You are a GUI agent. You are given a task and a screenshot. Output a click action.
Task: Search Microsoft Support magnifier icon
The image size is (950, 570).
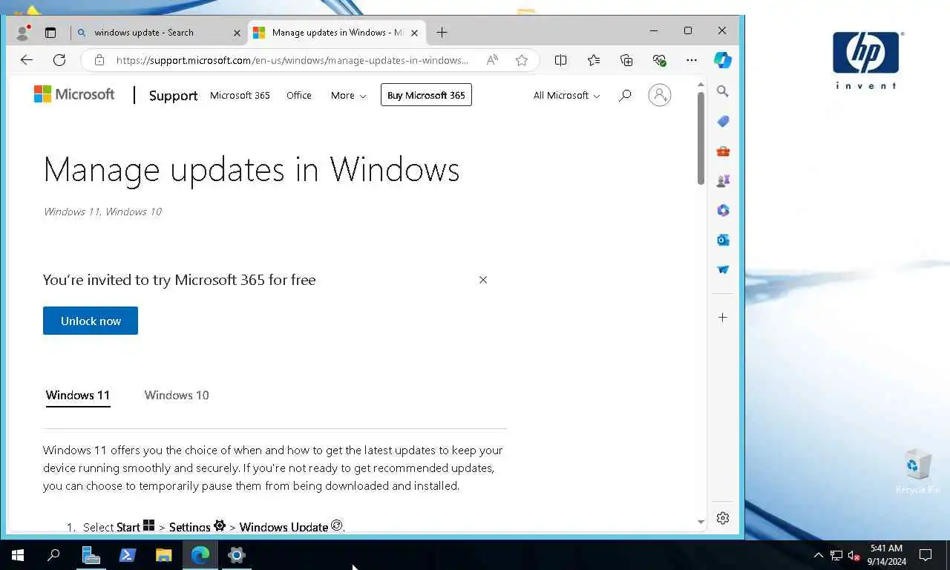[625, 95]
